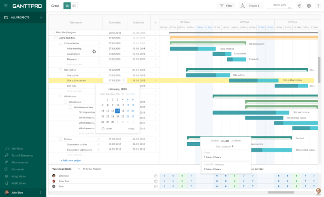Open info icon for Joe's Web Site

99,38
